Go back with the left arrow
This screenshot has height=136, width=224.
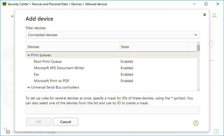12,16
